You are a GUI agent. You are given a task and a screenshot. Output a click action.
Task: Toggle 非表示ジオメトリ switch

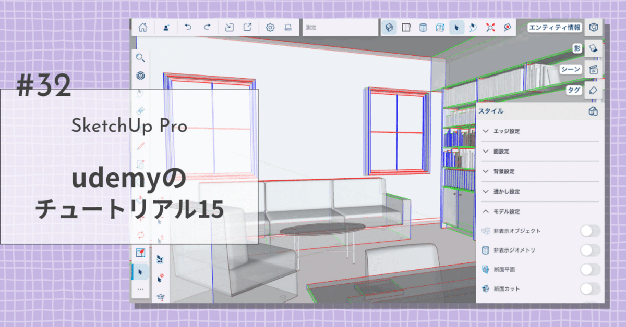click(590, 250)
